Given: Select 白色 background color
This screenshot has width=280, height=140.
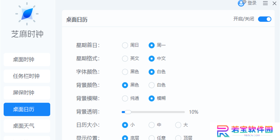Looking at the screenshot, I should point(152,85).
